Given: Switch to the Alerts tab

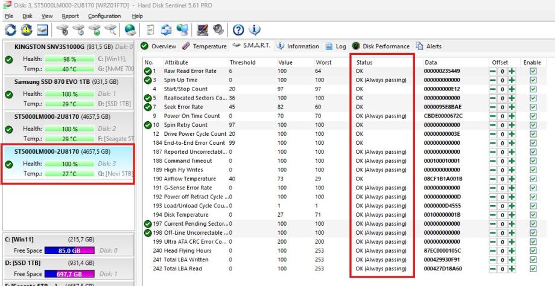Looking at the screenshot, I should click(429, 46).
